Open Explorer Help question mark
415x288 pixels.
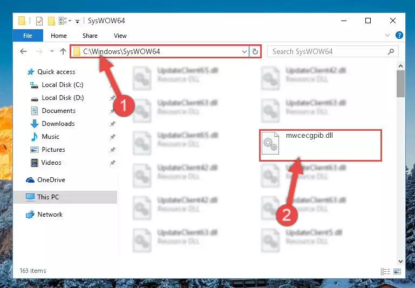click(x=399, y=35)
